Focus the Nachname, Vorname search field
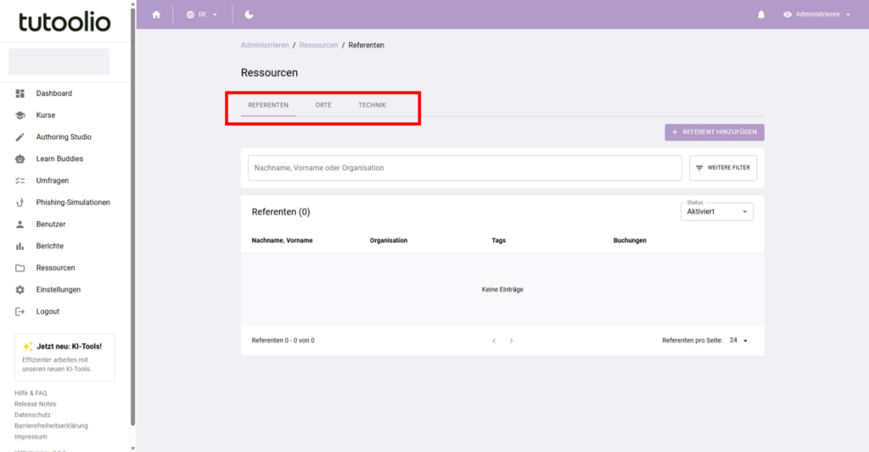This screenshot has width=869, height=452. tap(465, 168)
